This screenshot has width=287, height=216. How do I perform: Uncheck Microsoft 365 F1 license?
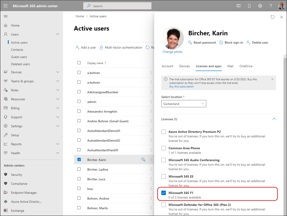(x=164, y=193)
